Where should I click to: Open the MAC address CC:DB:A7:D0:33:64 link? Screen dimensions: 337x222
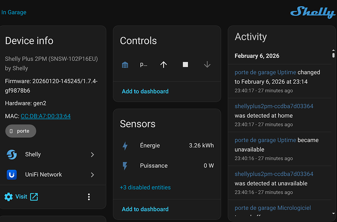(45, 116)
